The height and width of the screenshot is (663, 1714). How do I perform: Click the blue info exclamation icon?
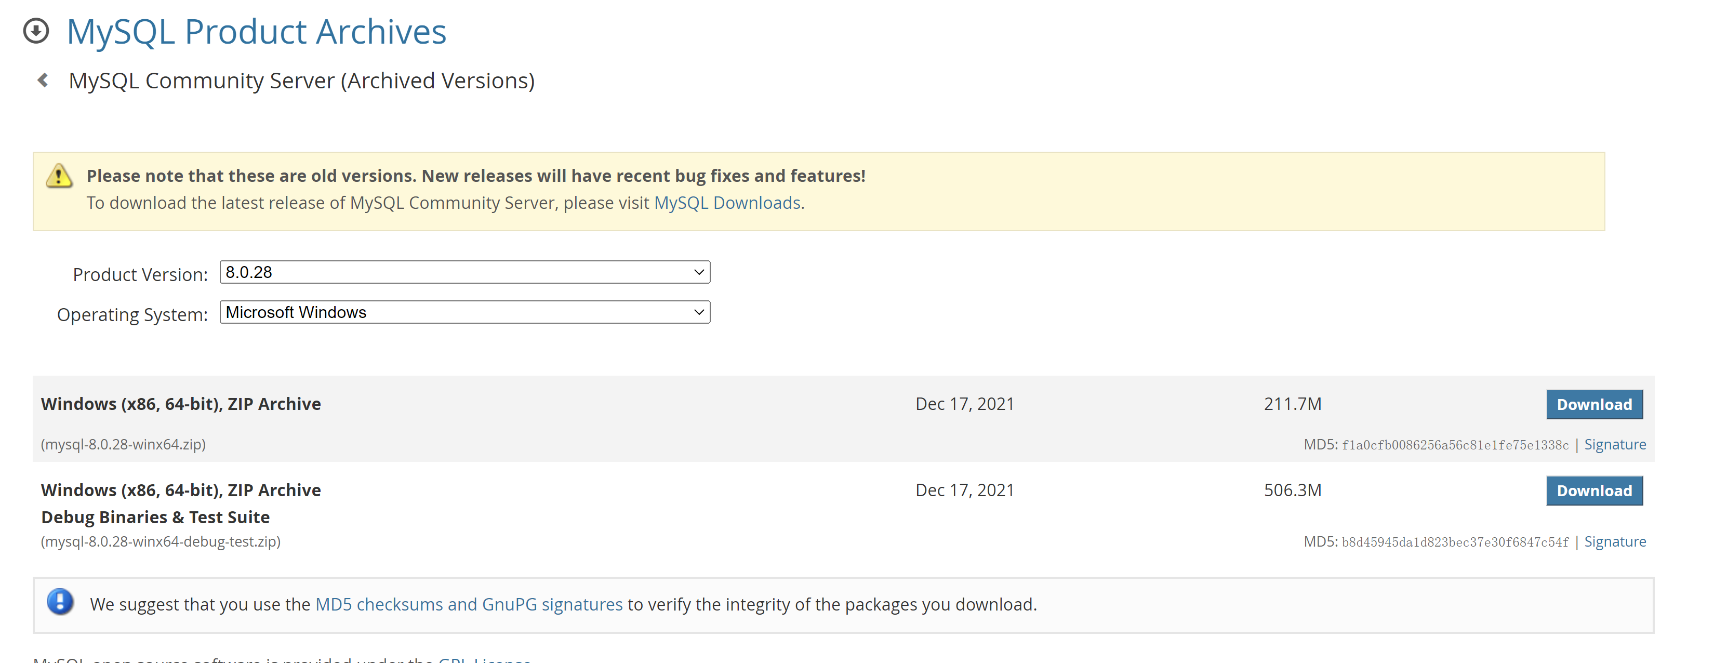click(60, 602)
